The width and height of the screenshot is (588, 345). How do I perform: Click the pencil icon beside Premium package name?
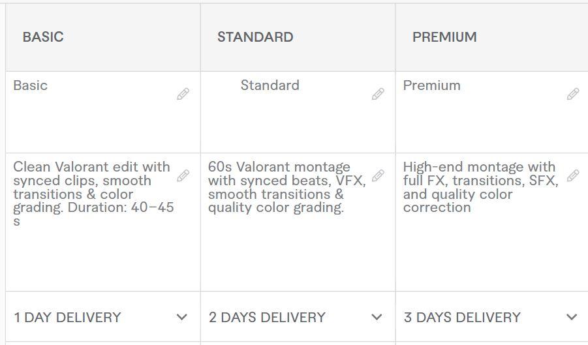coord(573,95)
